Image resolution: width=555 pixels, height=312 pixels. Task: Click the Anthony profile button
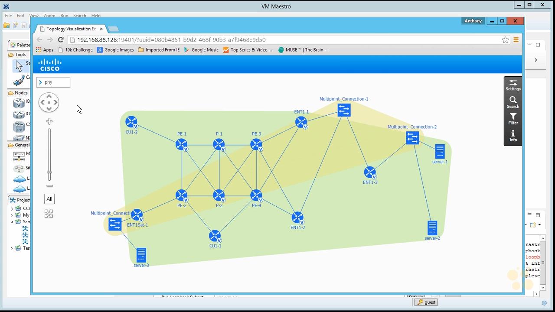tap(473, 21)
